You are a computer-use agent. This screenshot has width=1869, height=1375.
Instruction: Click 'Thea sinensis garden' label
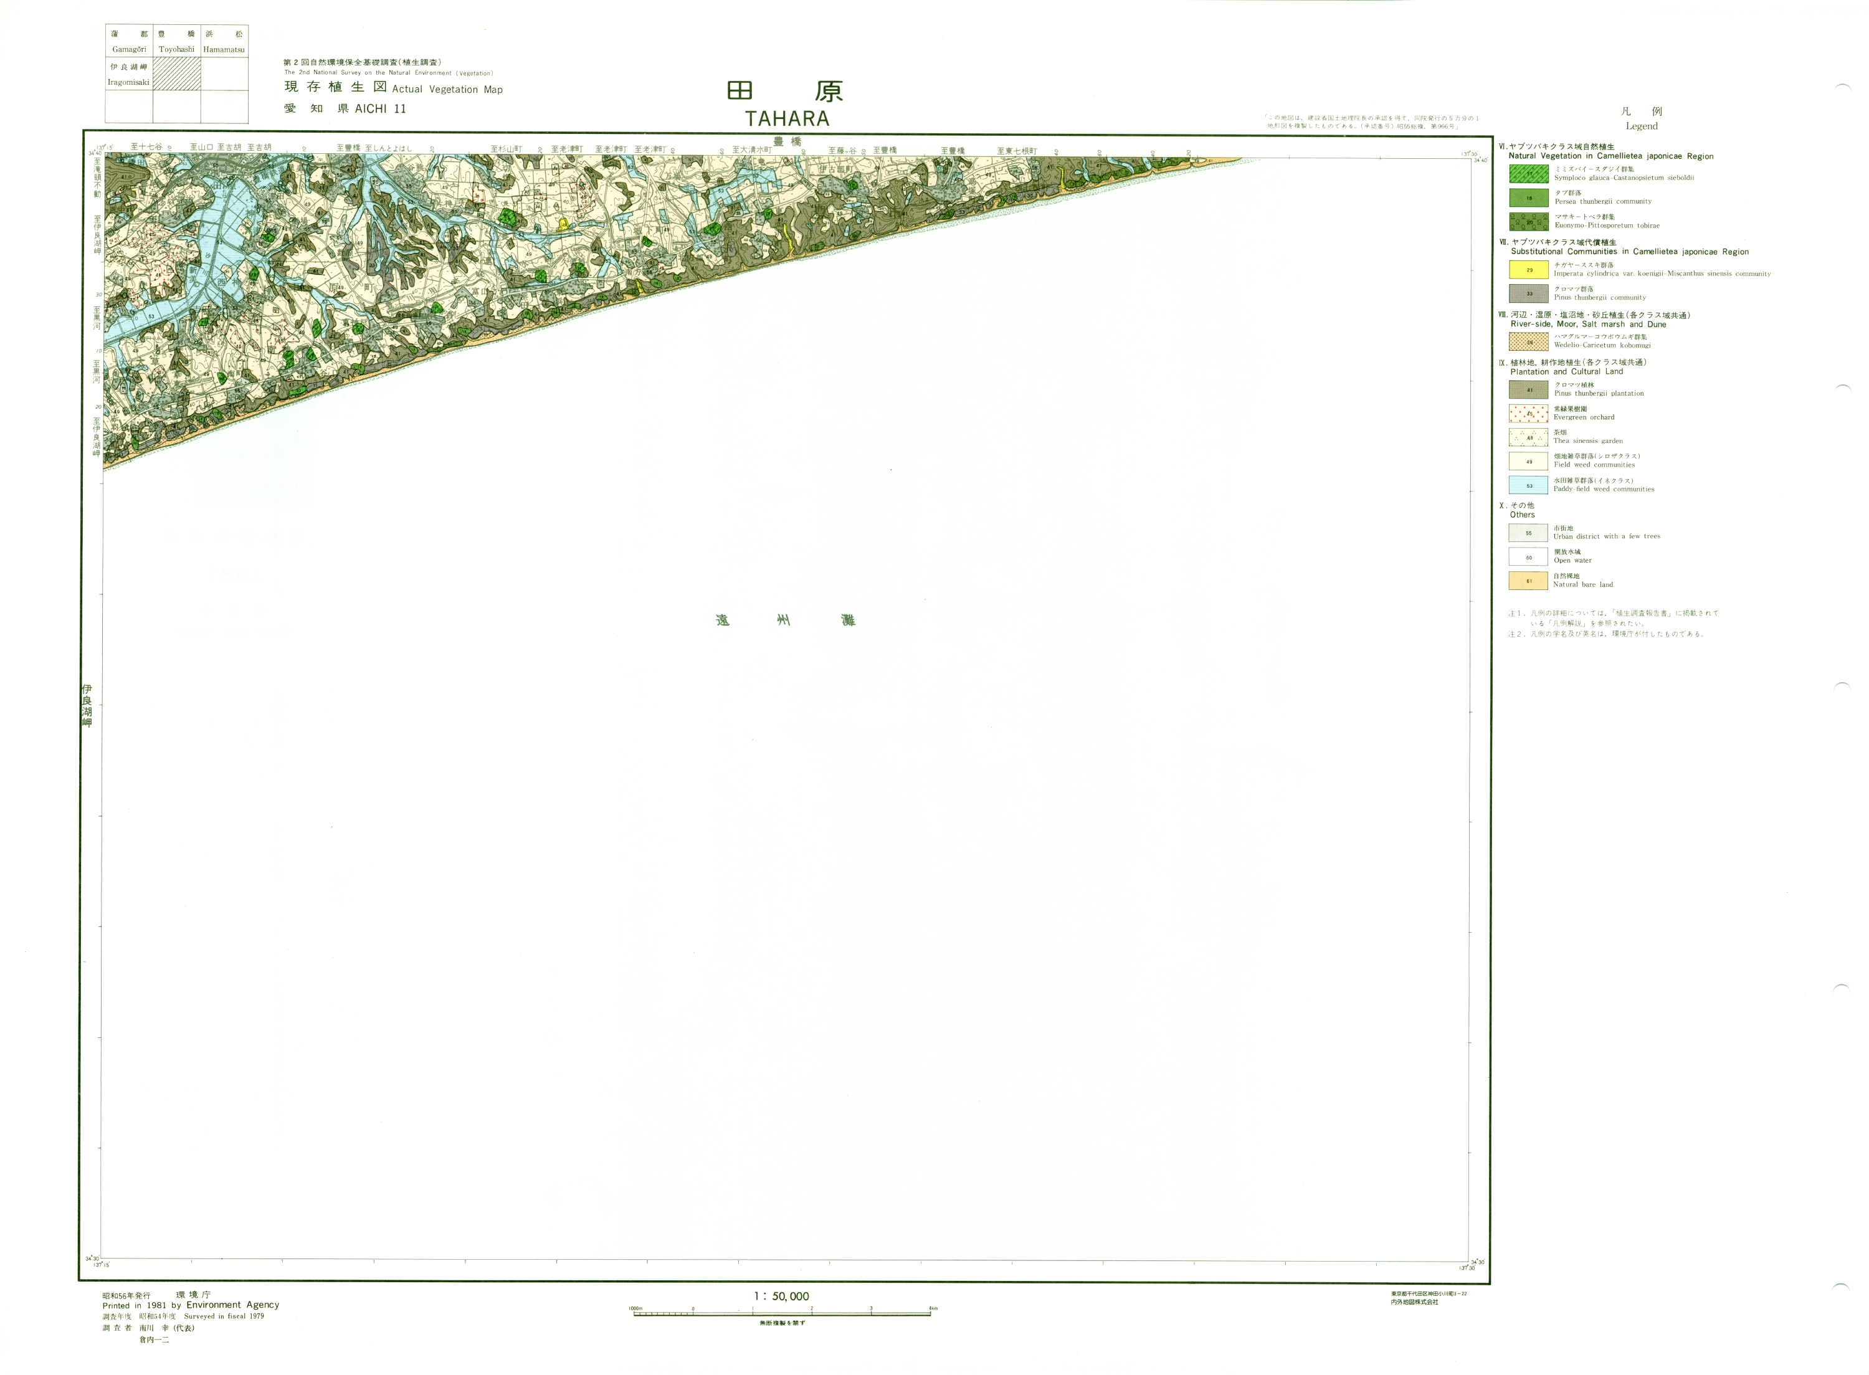(1588, 440)
